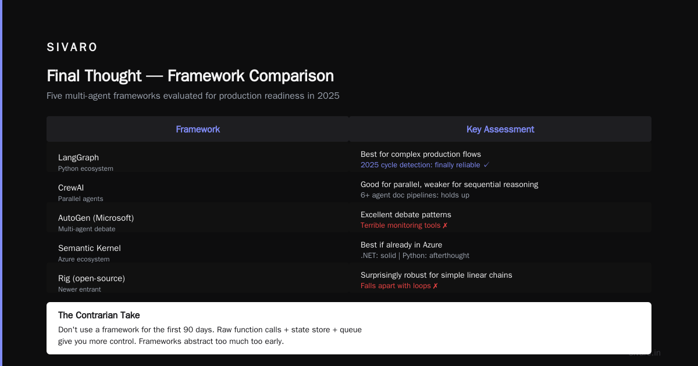
Task: Click the Semantic Kernel entry
Action: (90, 248)
